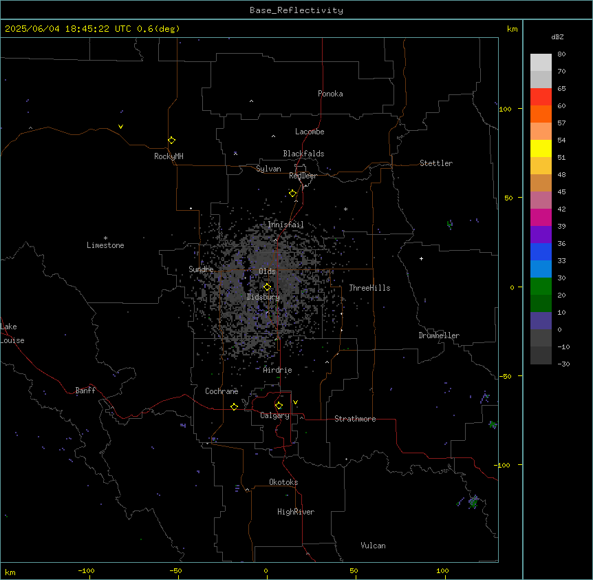Select the Okotoks label
The width and height of the screenshot is (593, 580).
pos(283,482)
